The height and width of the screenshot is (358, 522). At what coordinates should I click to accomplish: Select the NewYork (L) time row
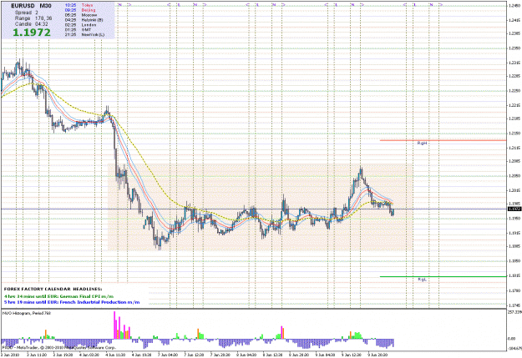[x=84, y=34]
